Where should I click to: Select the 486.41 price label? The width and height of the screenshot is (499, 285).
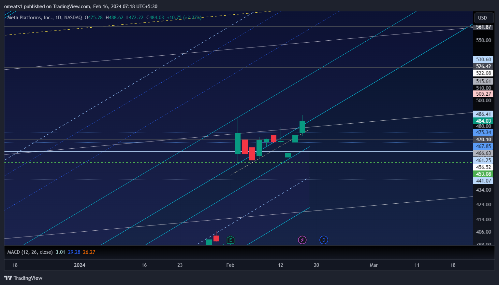tap(483, 114)
